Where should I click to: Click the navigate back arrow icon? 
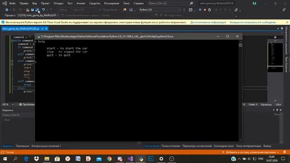coord(6,10)
